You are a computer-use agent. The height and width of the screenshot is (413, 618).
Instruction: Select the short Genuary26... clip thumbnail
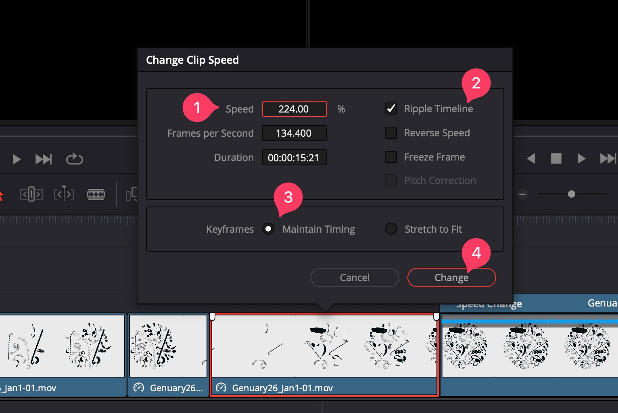(168, 346)
